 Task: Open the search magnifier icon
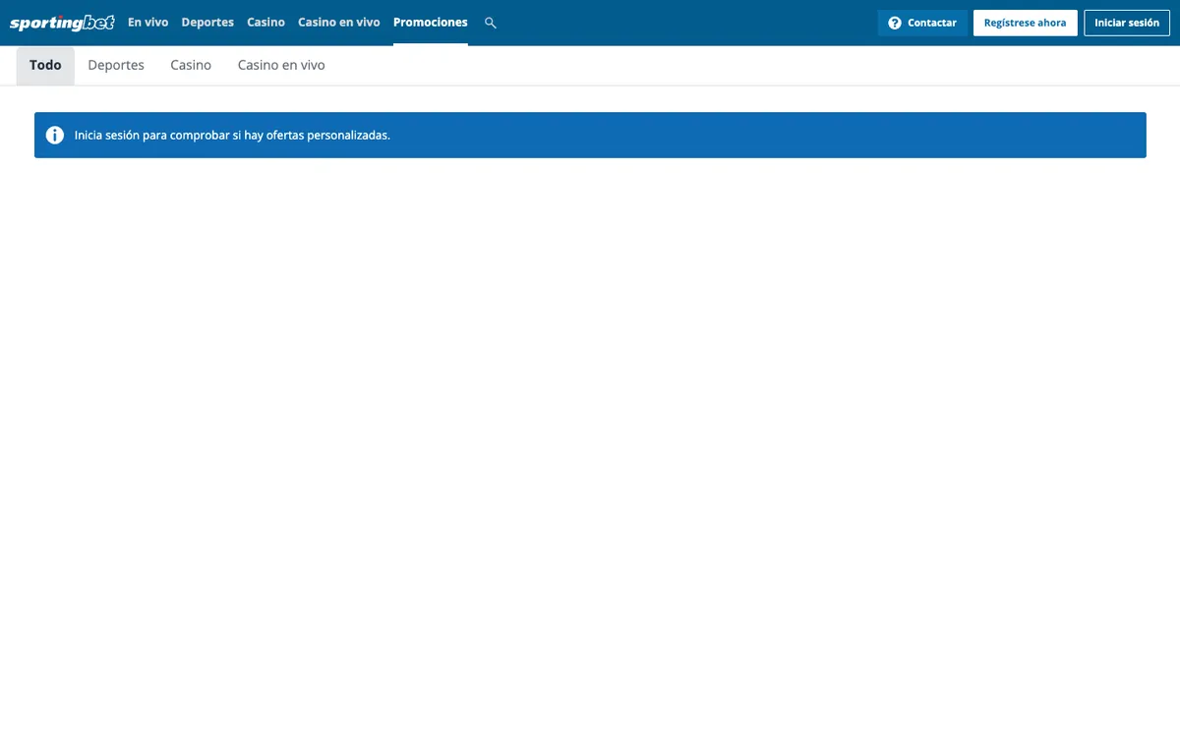[491, 23]
